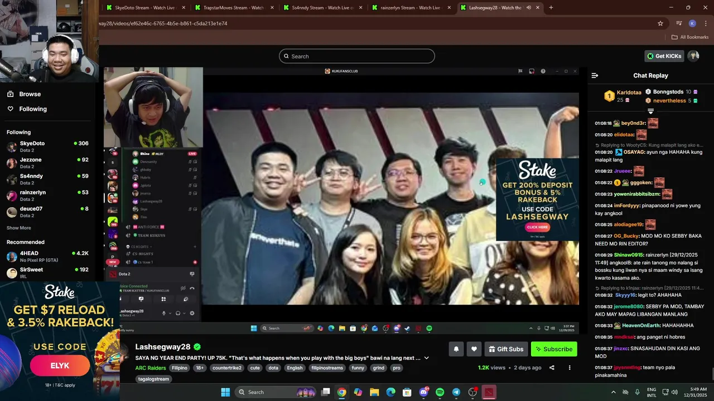Open SkyeDoto's channel in the sidebar

pos(47,146)
